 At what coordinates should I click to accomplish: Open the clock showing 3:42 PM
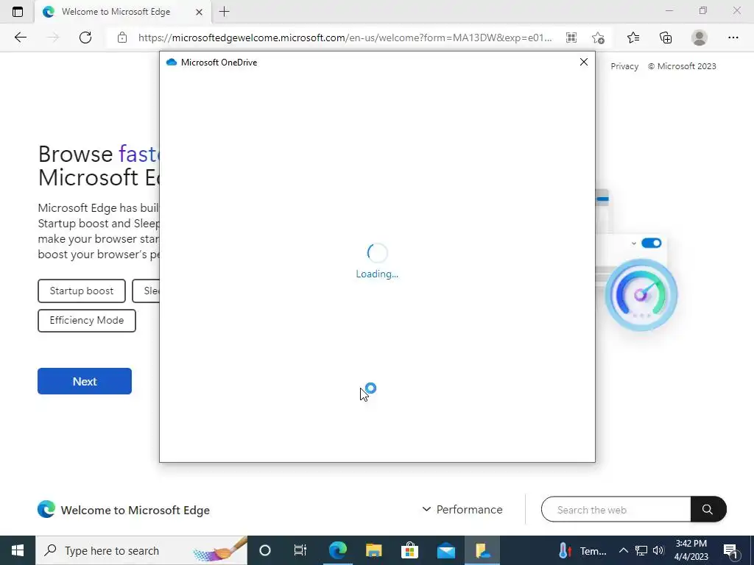(x=691, y=550)
